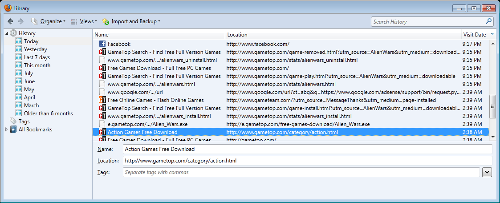500x203 pixels.
Task: Sort by the Location column header
Action: tap(343, 35)
